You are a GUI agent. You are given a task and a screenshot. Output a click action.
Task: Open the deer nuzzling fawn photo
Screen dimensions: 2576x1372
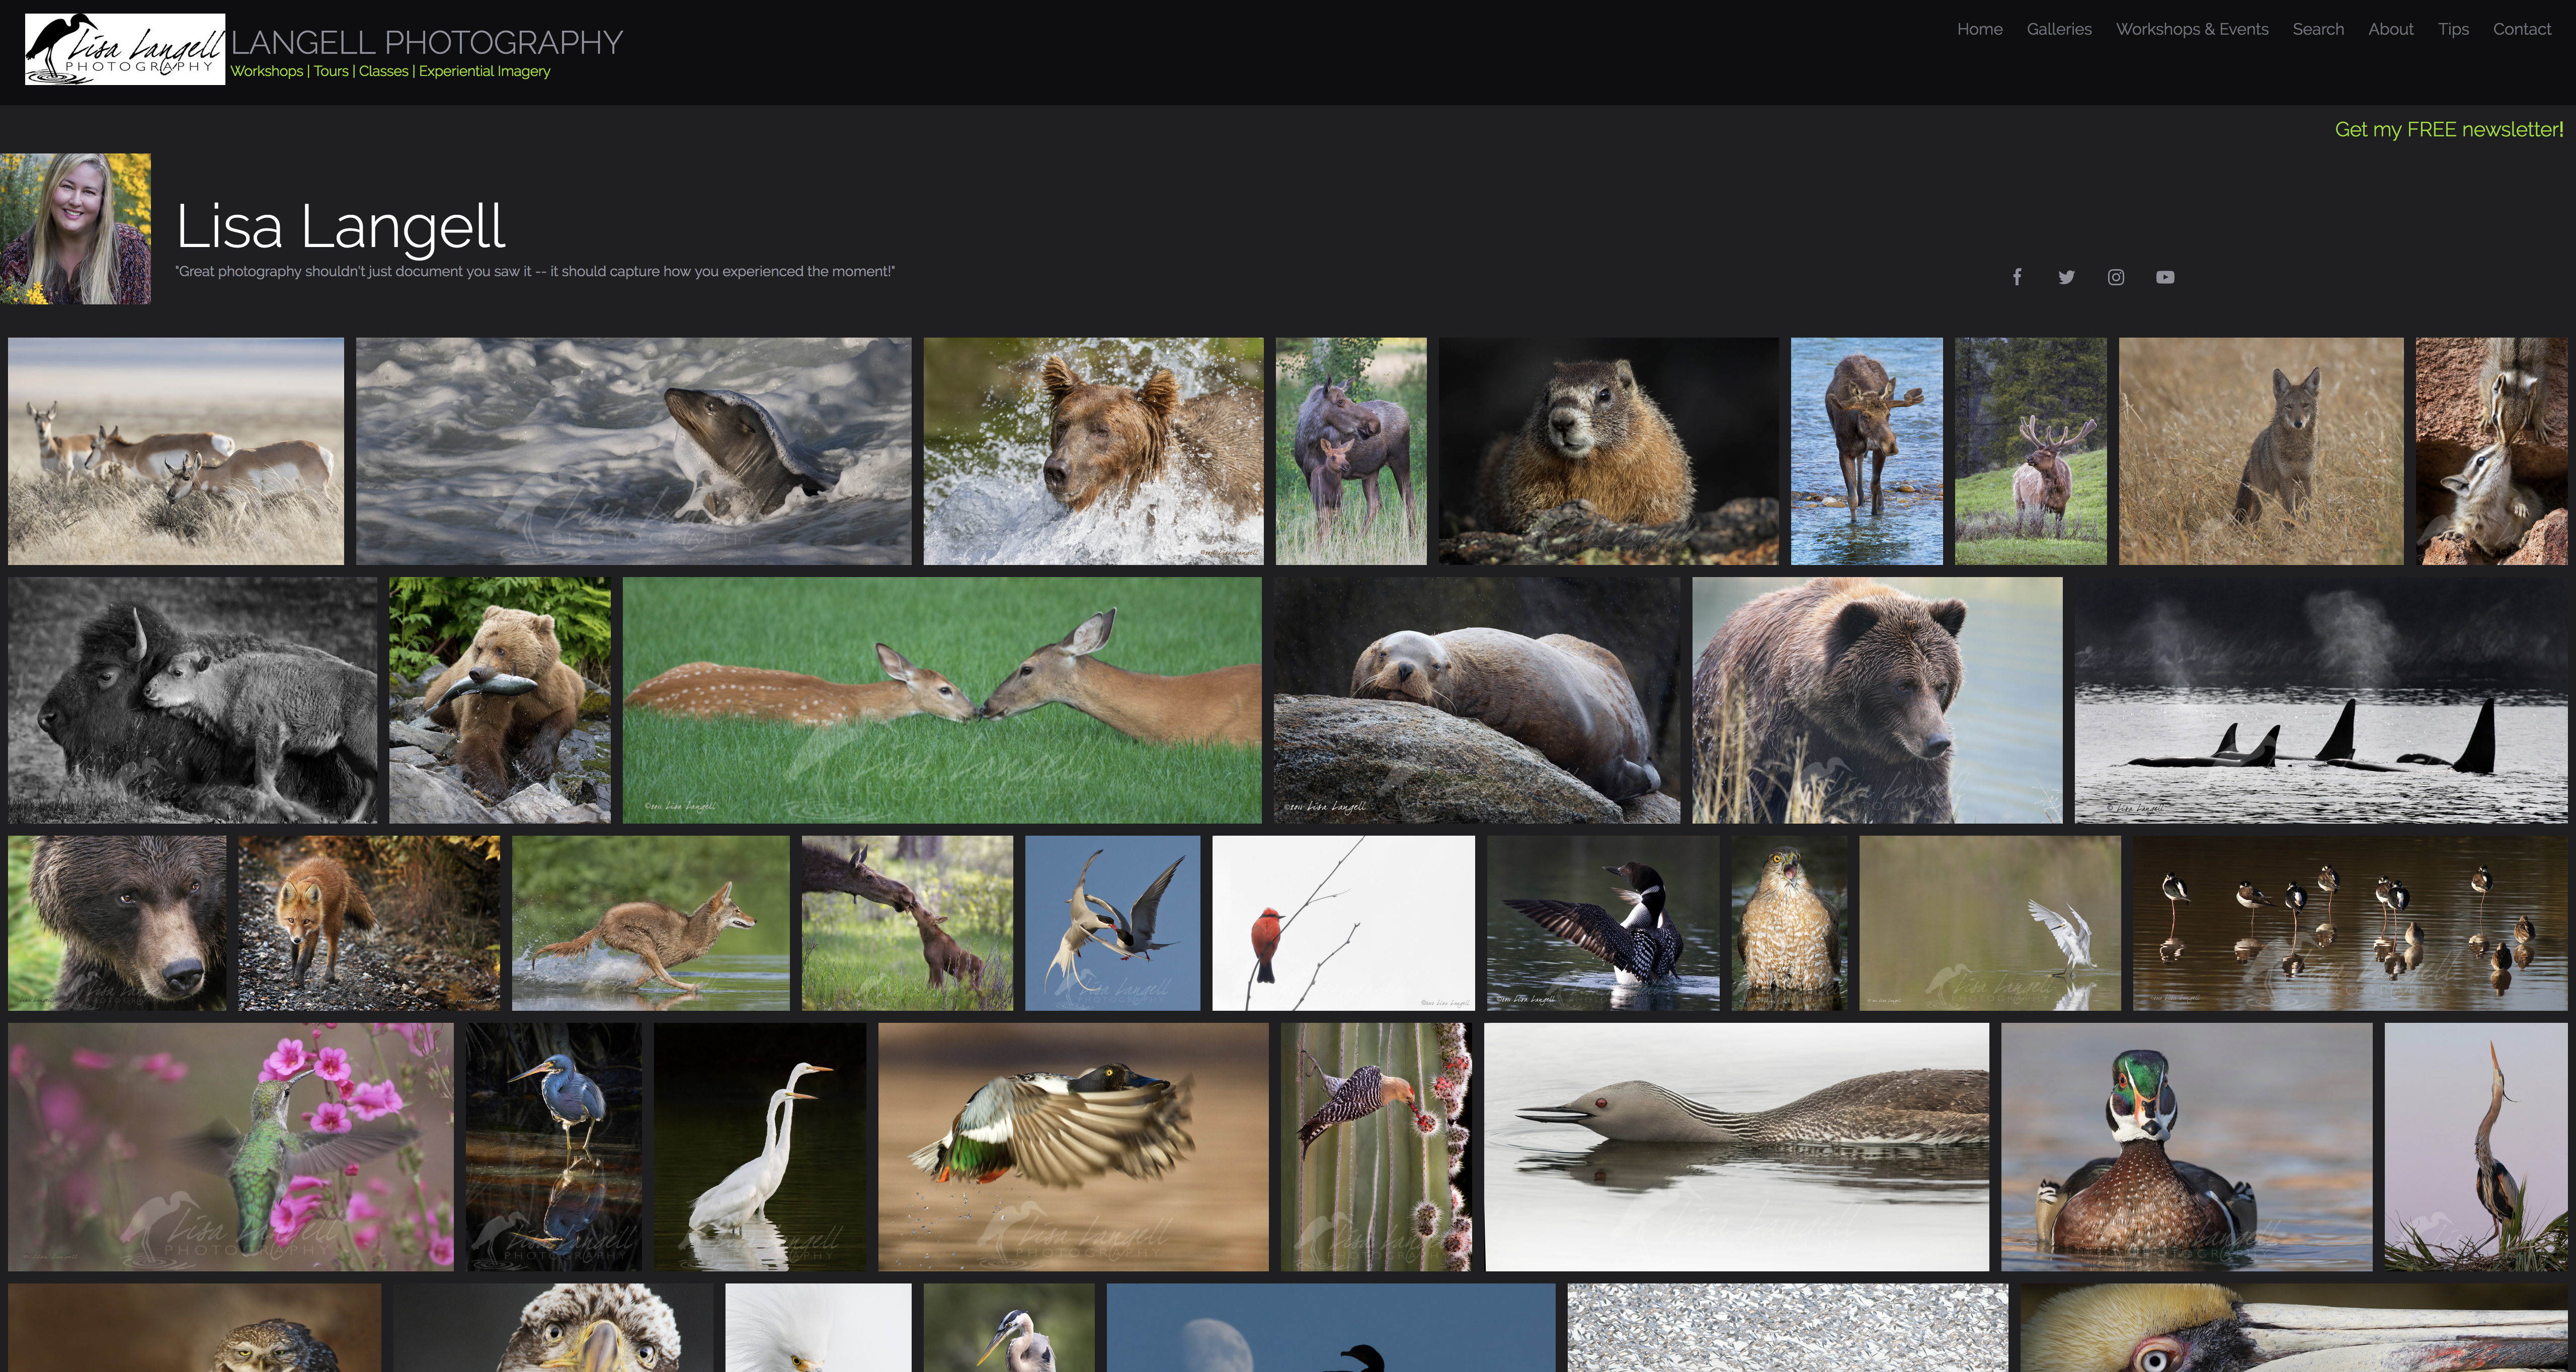(942, 700)
